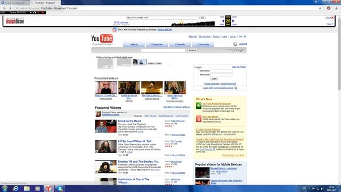Viewport: 341px width, 192px height.
Task: Select the Most Viewed featured tab
Action: coord(150,116)
